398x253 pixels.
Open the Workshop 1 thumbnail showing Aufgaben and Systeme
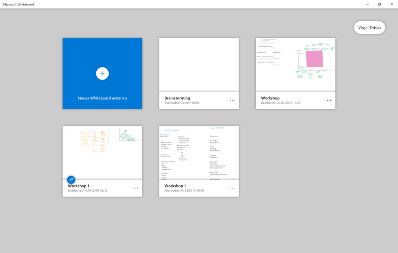pyautogui.click(x=199, y=153)
